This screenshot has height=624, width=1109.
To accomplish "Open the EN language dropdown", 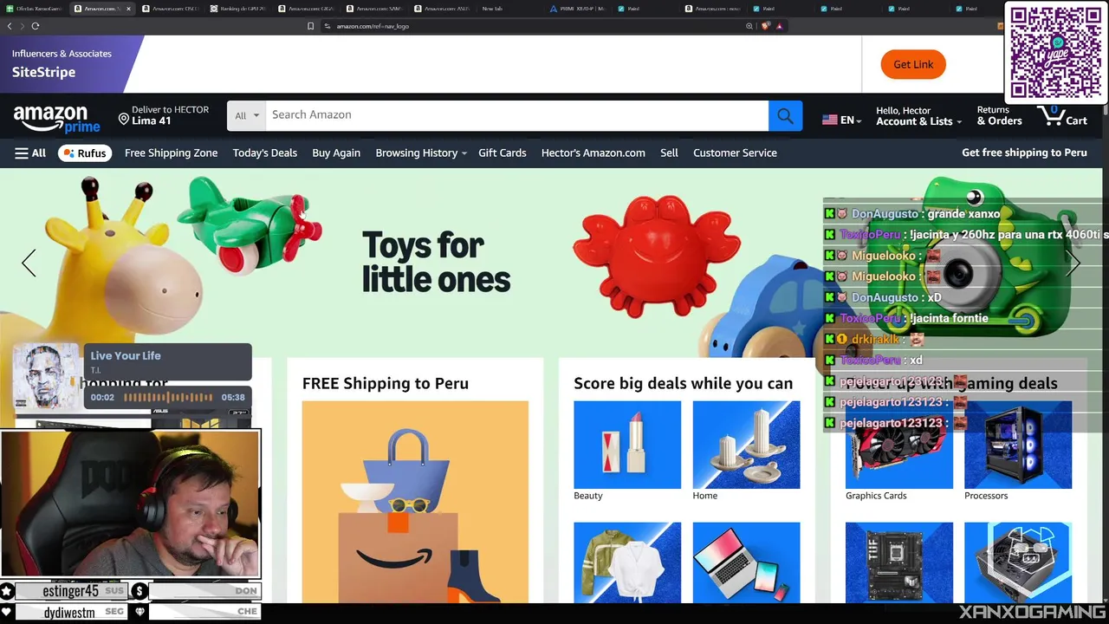I will pyautogui.click(x=841, y=120).
